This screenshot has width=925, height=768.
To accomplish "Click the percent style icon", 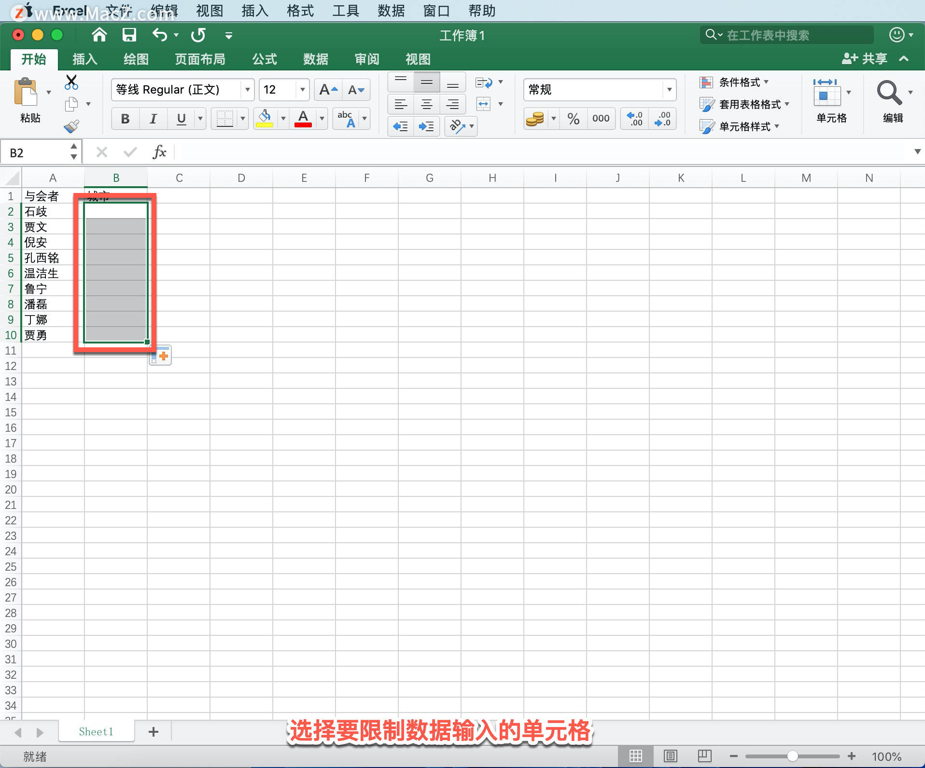I will [x=574, y=119].
